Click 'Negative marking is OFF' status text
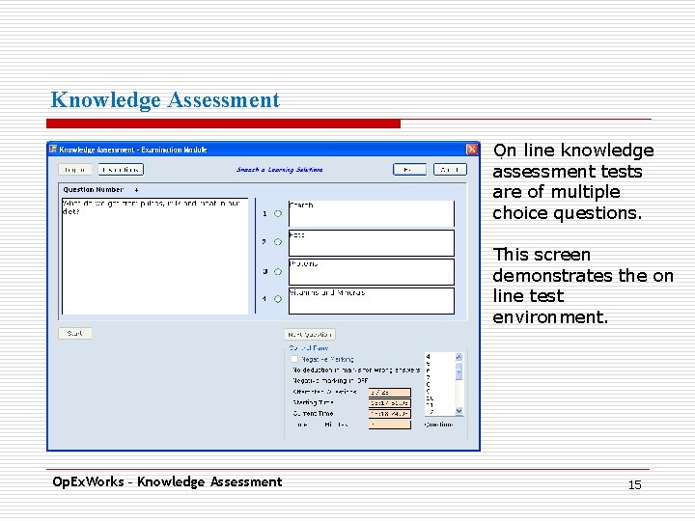The width and height of the screenshot is (695, 521). click(x=330, y=380)
